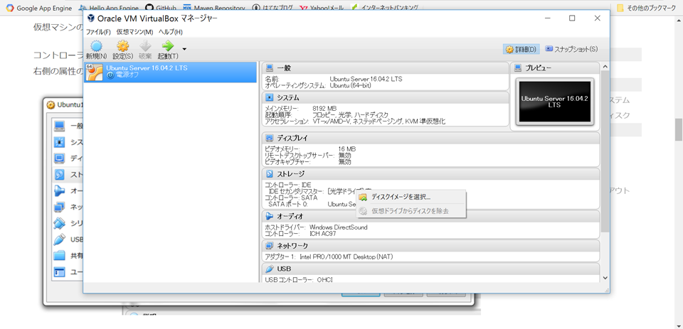This screenshot has height=329, width=683.
Task: Click the VM preview thumbnail
Action: coord(554,102)
